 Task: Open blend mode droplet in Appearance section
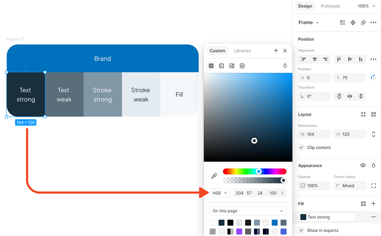[x=373, y=165]
